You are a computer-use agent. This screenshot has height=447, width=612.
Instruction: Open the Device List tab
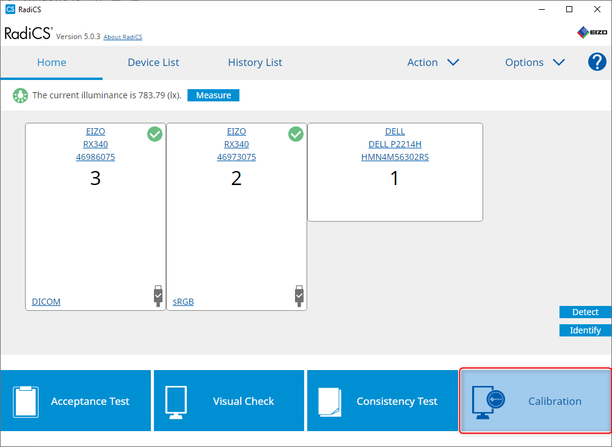point(153,62)
